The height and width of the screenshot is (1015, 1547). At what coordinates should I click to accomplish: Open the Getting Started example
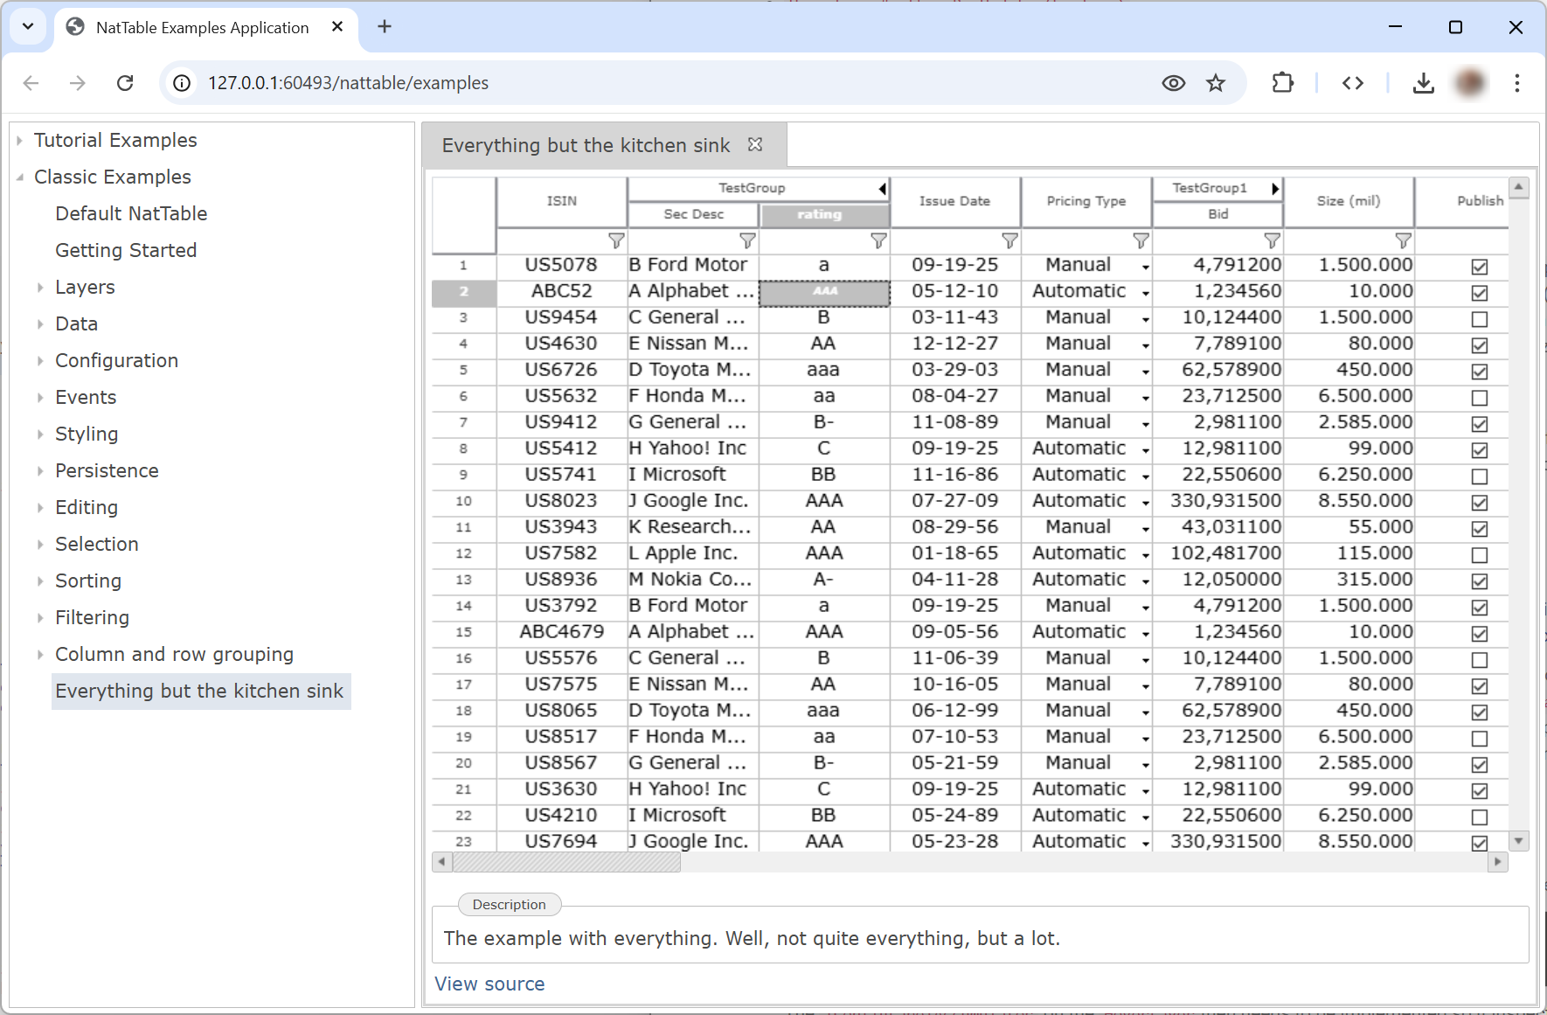[126, 251]
